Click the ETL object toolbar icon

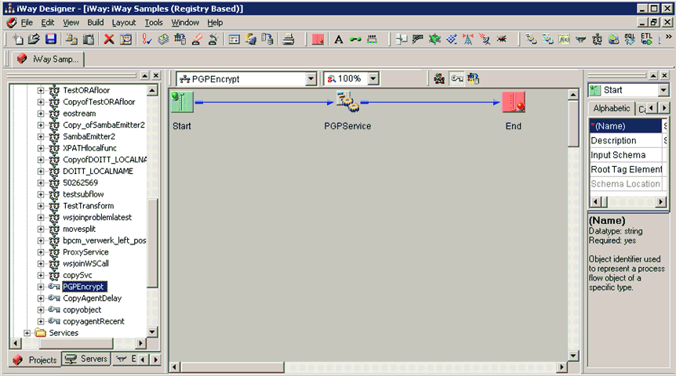pos(646,40)
